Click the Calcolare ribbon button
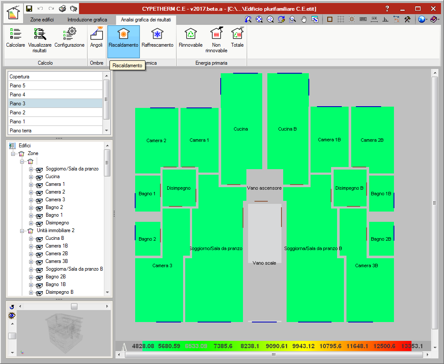The width and height of the screenshot is (444, 364). (15, 41)
